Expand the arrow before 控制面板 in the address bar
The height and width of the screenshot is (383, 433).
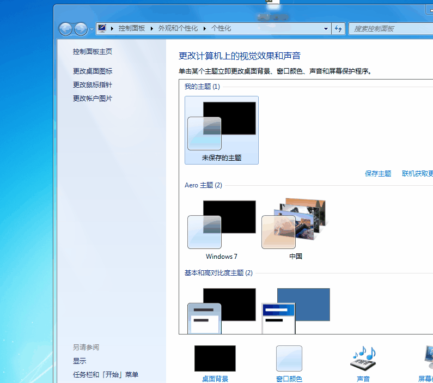[112, 28]
